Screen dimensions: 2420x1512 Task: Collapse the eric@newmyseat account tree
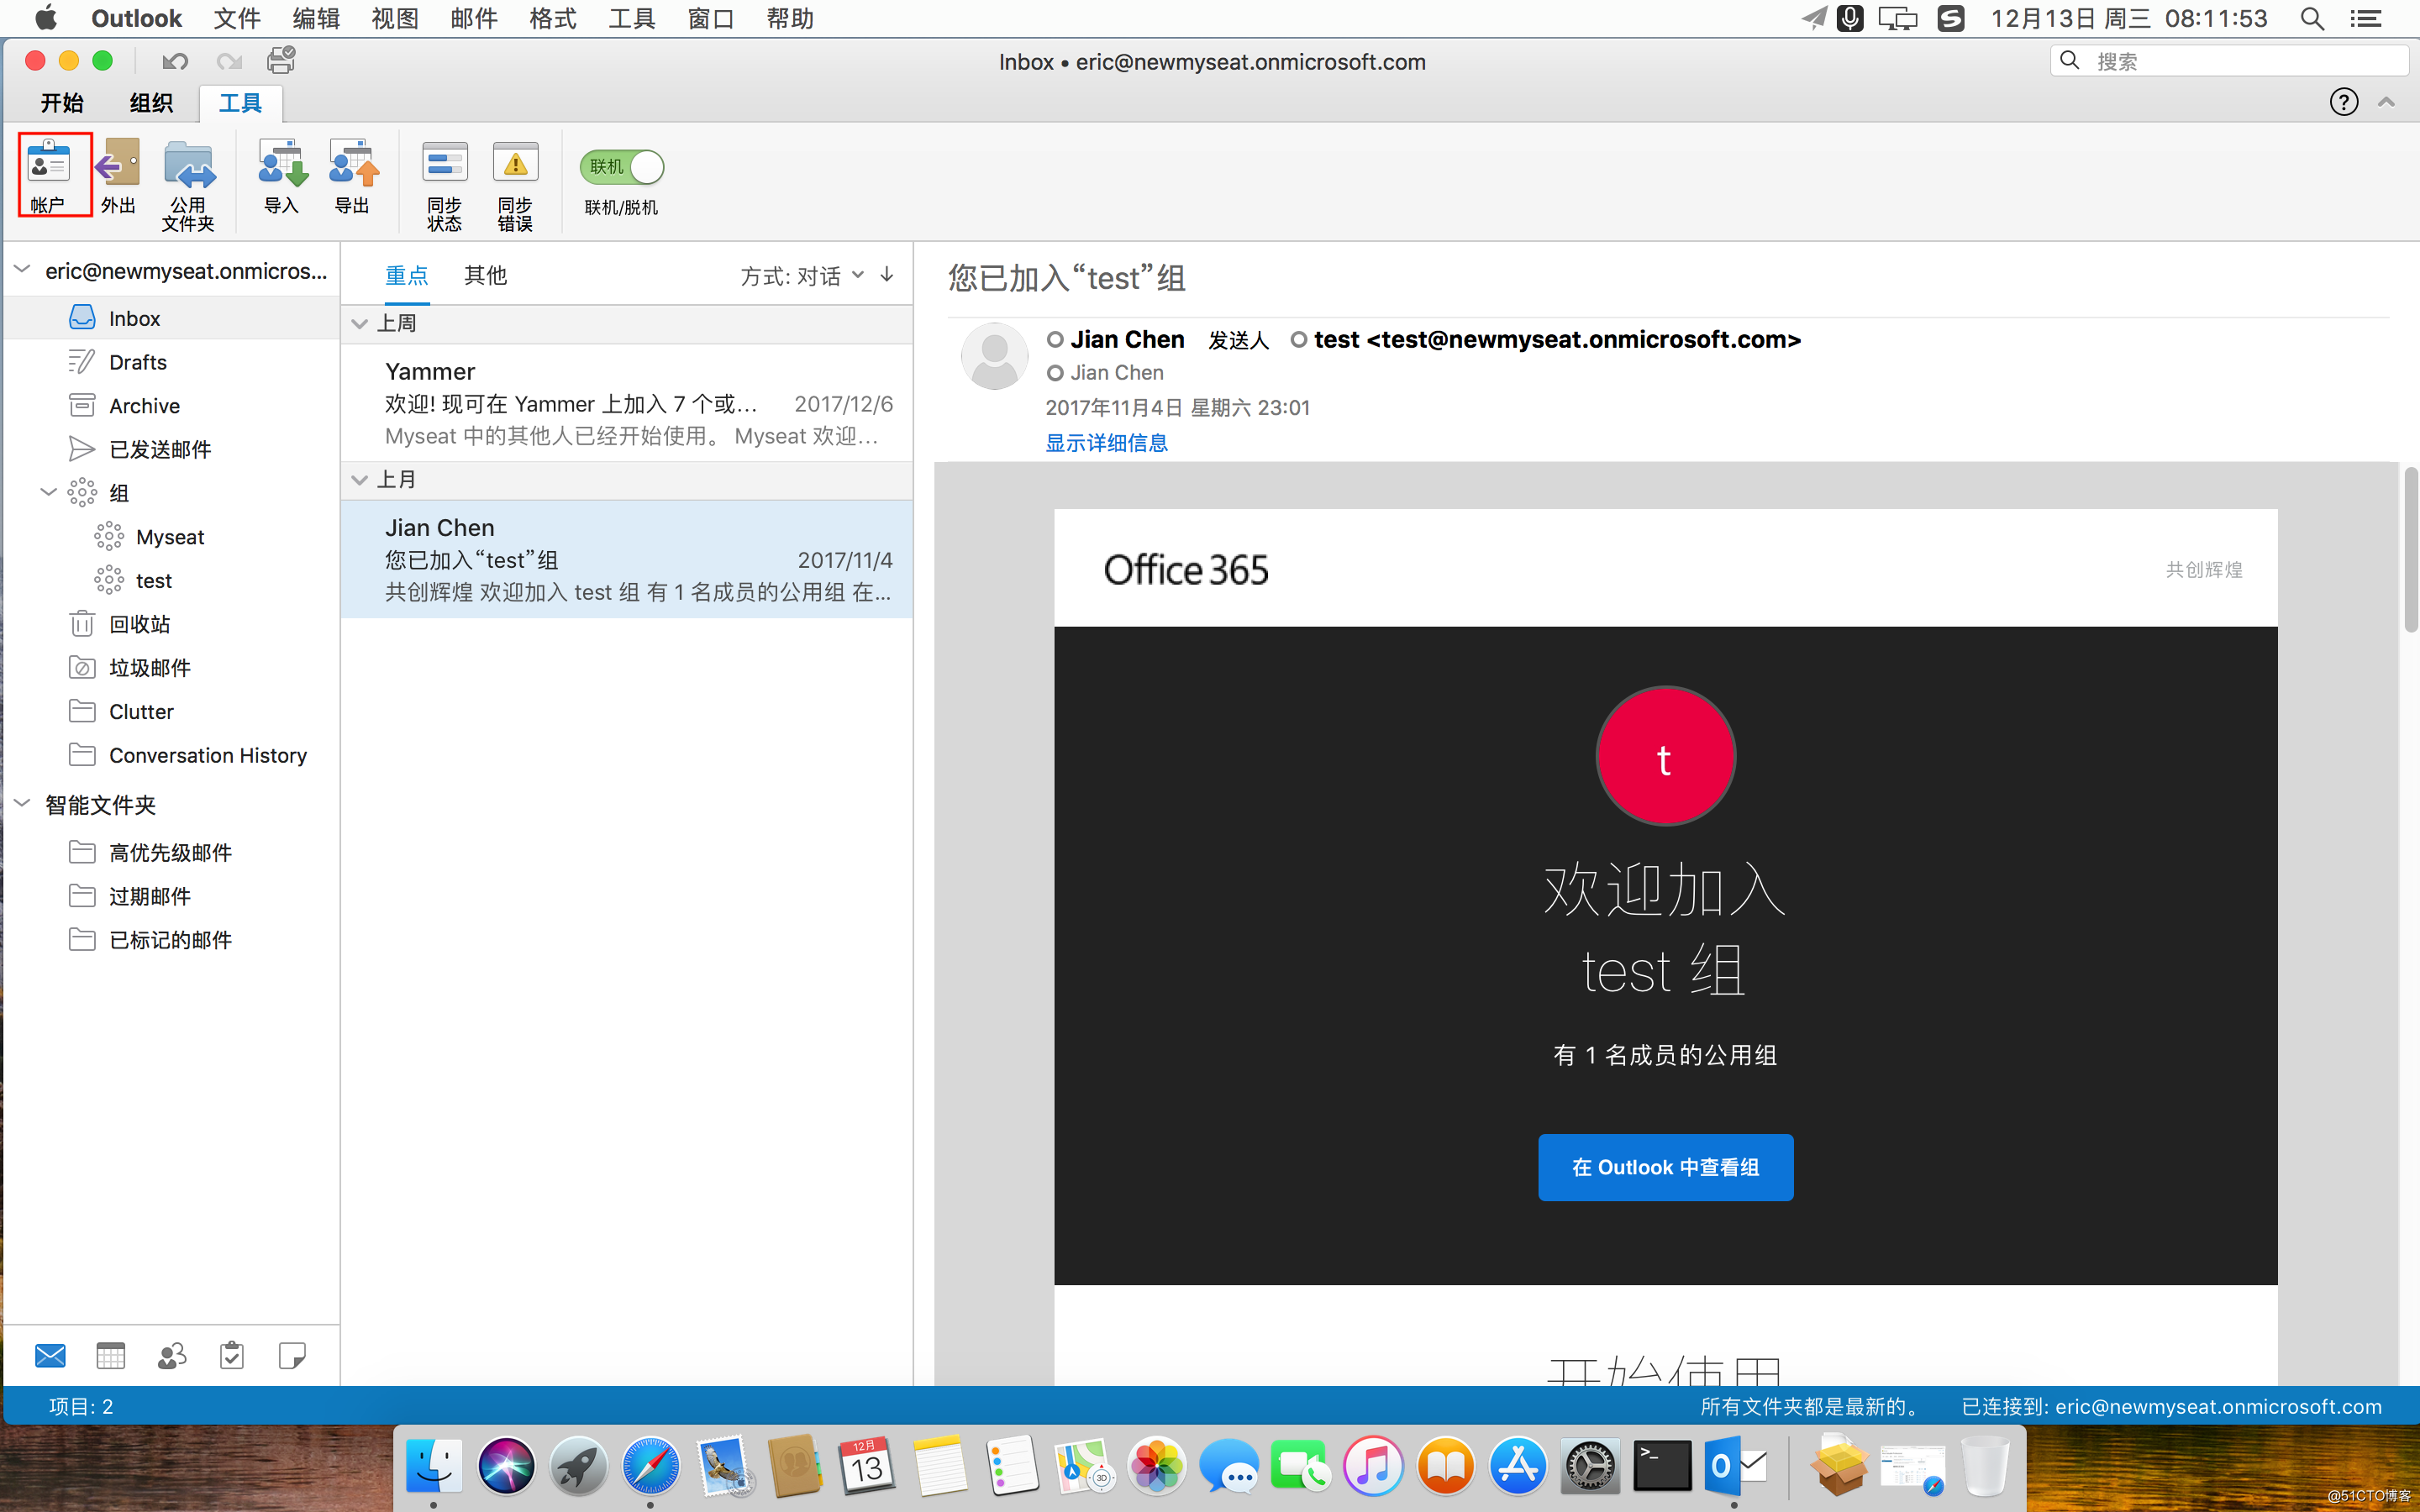pyautogui.click(x=22, y=270)
